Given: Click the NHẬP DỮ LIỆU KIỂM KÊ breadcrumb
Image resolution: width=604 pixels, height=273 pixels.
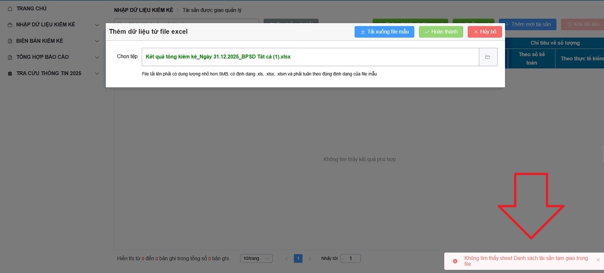Looking at the screenshot, I should pos(144,10).
